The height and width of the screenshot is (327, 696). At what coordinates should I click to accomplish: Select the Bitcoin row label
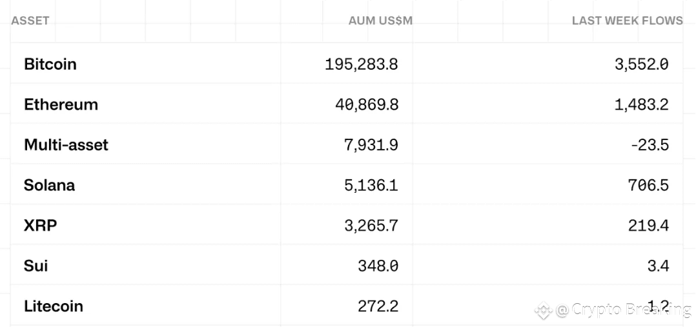(50, 64)
